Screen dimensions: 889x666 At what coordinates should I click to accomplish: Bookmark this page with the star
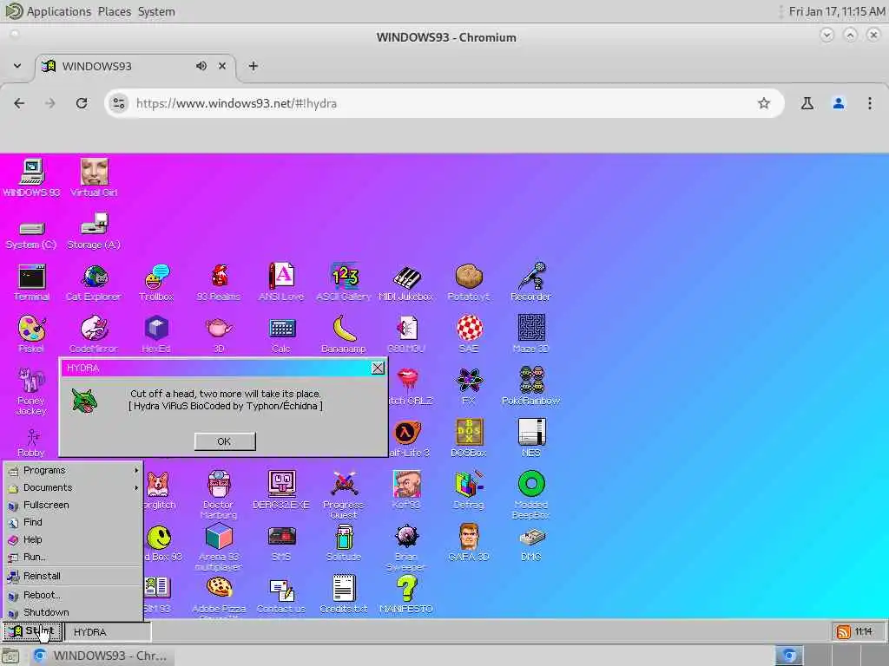coord(764,103)
